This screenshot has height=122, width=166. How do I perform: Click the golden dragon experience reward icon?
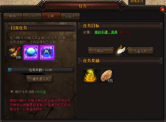(90, 76)
